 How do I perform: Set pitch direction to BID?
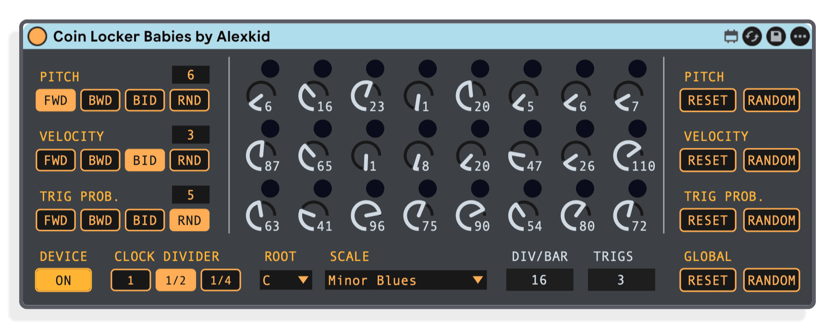tap(145, 100)
